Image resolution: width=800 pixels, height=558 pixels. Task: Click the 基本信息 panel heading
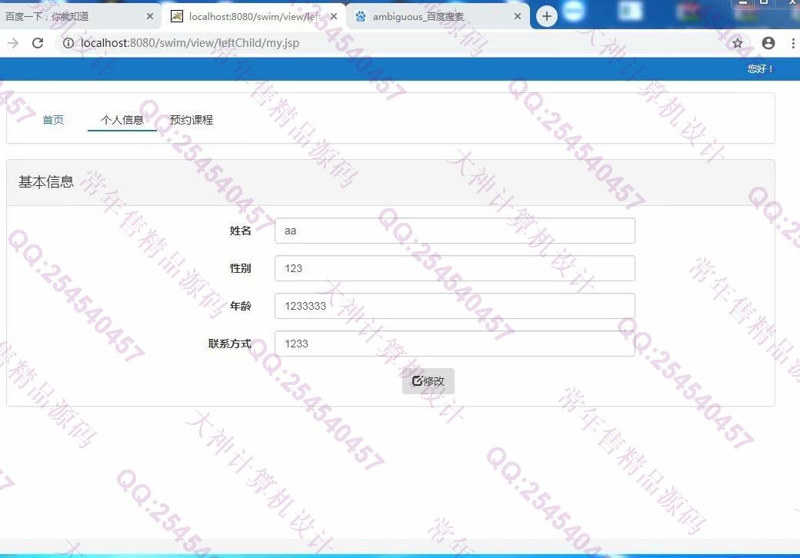46,182
